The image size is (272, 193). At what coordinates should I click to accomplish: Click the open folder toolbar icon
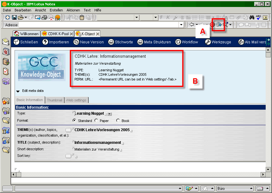tap(21, 17)
